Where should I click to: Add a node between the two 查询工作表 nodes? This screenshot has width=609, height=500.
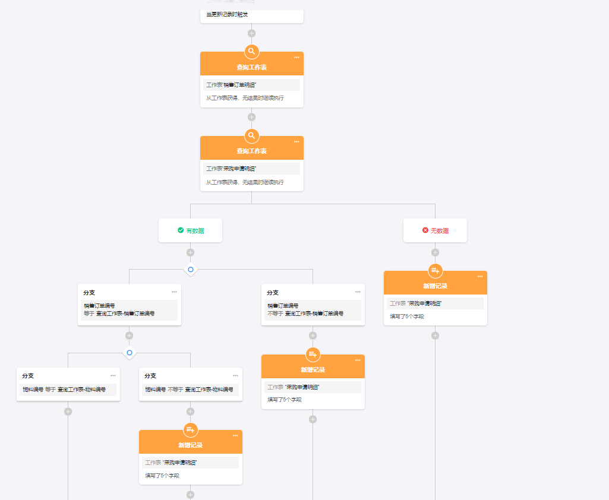(x=251, y=117)
